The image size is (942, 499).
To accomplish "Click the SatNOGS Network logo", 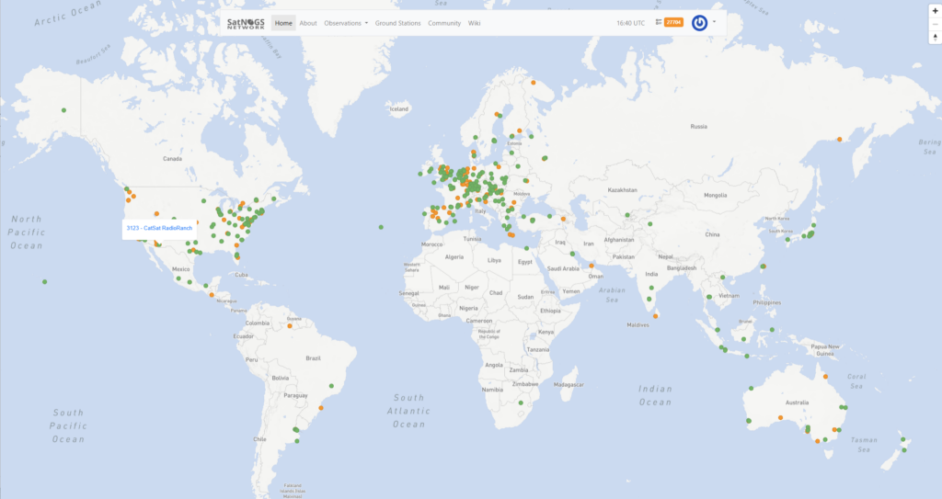I will point(246,23).
